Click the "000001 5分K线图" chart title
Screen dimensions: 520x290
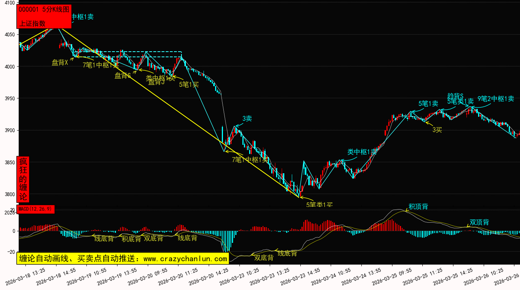pyautogui.click(x=43, y=10)
